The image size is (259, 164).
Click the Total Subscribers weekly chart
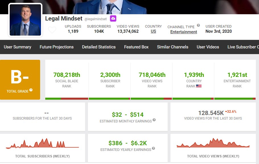[x=42, y=143]
